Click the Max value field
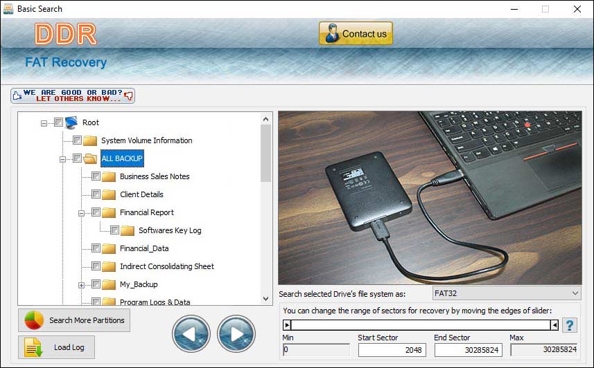 point(544,350)
